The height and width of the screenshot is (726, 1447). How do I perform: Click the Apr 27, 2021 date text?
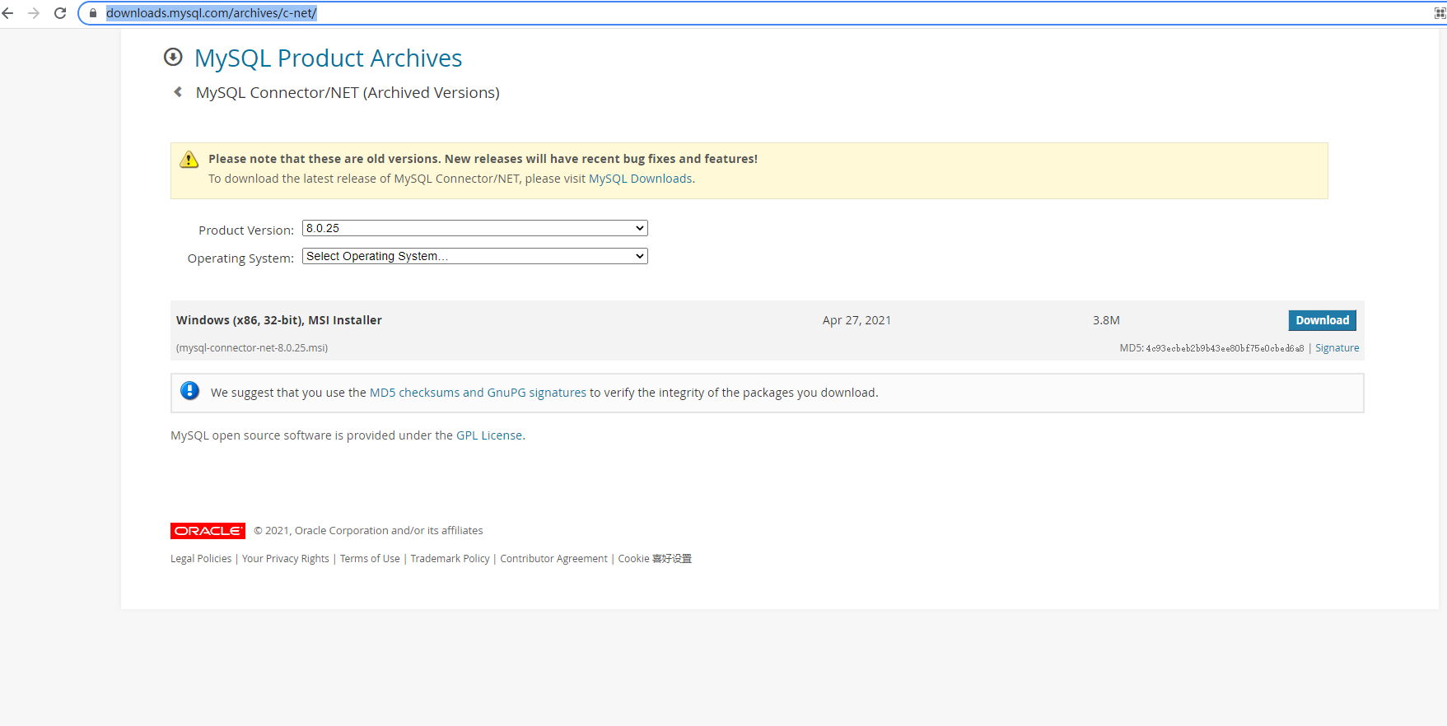click(857, 320)
